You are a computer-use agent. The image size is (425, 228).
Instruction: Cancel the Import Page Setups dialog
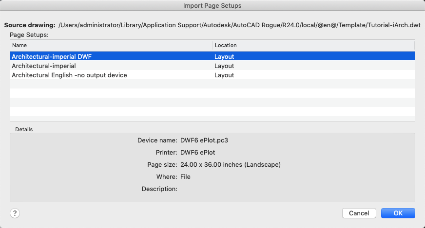359,213
